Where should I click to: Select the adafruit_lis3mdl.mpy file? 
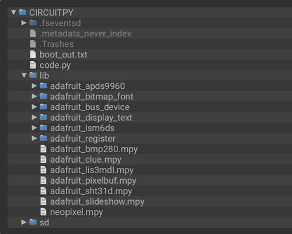[92, 170]
